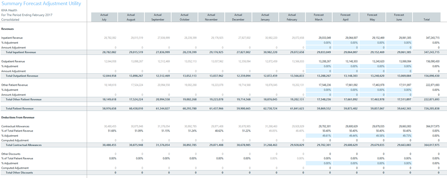Select Other Patient Amount Adjustment cell for April
Viewport: 447px width, 178px height.
[346, 94]
